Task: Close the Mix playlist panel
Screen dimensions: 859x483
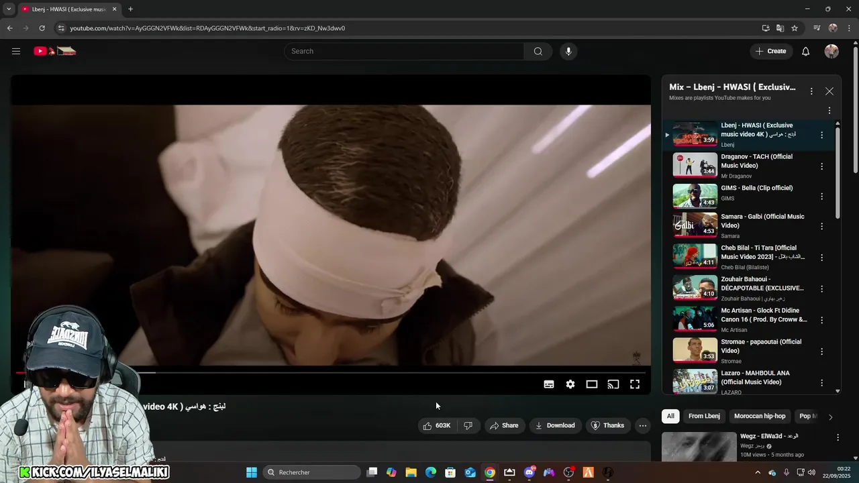Action: [x=829, y=91]
